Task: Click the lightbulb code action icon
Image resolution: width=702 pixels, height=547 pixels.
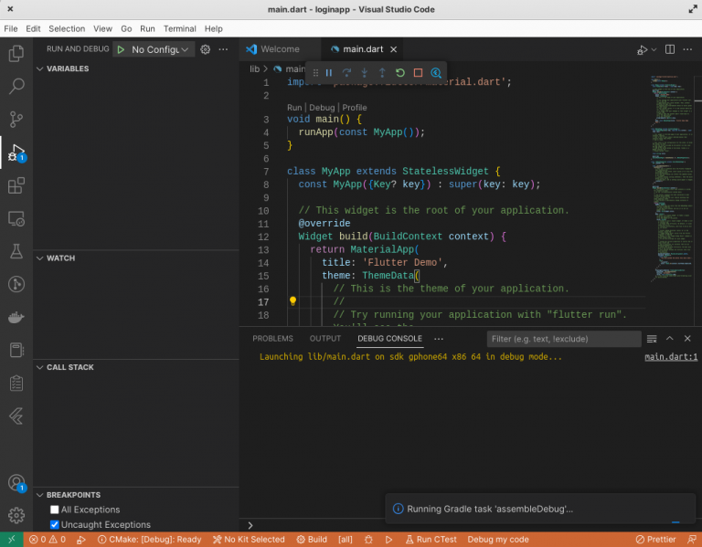Action: click(x=292, y=300)
